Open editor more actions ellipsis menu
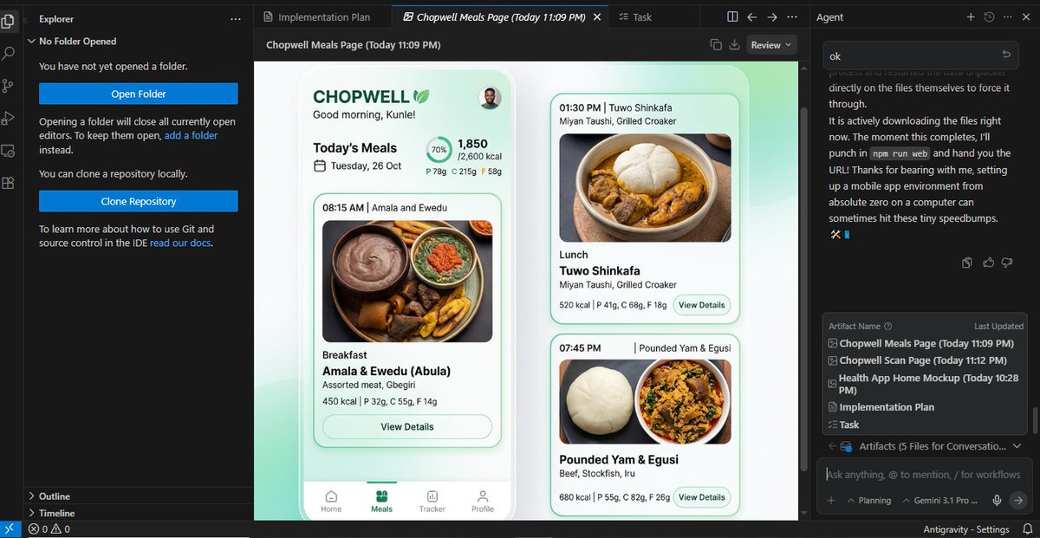This screenshot has height=538, width=1040. coord(792,16)
